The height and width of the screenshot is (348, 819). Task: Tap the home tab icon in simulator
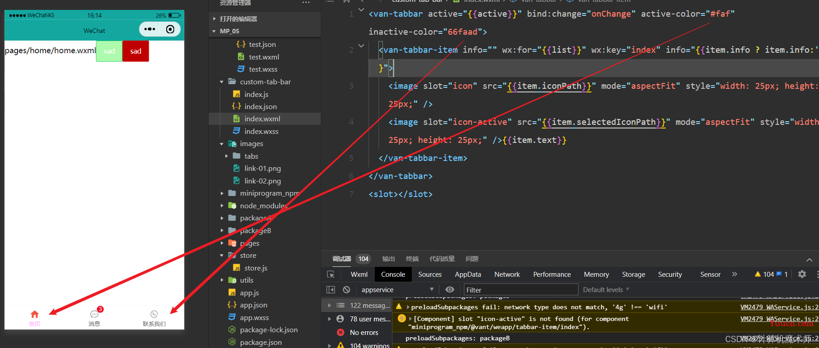[35, 314]
